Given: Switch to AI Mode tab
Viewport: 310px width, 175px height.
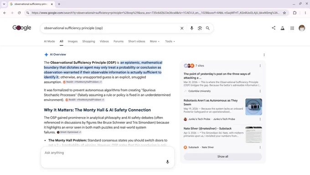Looking at the screenshot, I should tap(49, 41).
